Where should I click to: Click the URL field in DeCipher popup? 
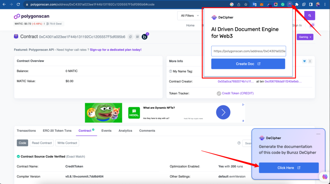(x=248, y=51)
